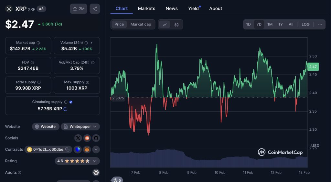This screenshot has width=331, height=182.
Task: Click the verified circulating supply badge
Action: 71,102
